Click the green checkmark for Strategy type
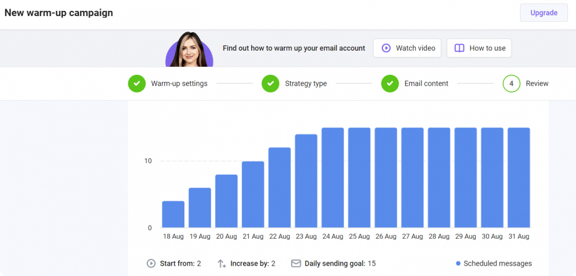This screenshot has width=576, height=276. click(271, 83)
